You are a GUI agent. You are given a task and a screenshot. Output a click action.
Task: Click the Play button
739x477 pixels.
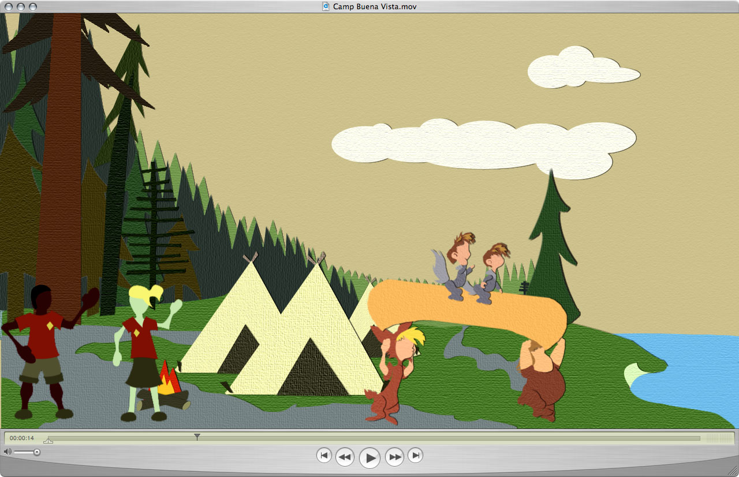click(369, 458)
